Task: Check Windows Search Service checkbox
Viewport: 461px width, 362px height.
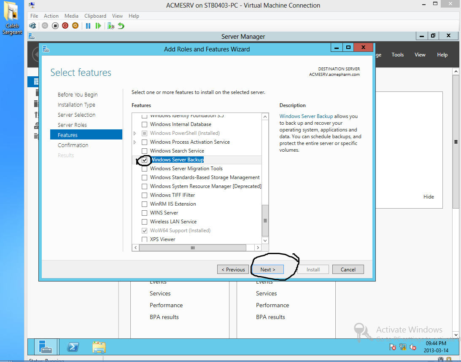Action: (144, 151)
